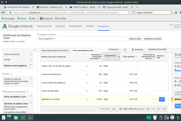Click the Firefox back arrow button
181x121 pixels.
click(3, 12)
